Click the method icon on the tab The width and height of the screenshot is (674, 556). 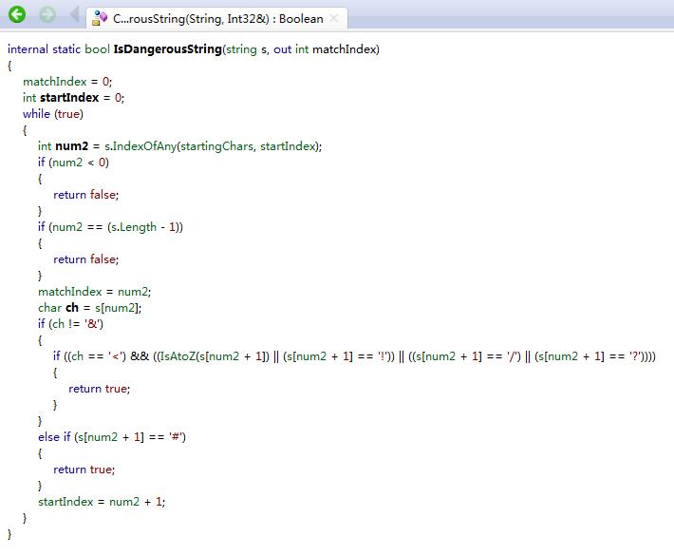coord(100,18)
